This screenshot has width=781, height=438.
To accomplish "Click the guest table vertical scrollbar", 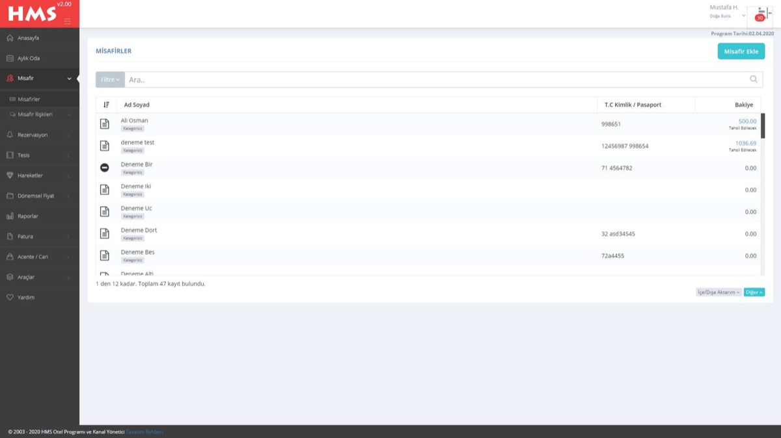I will [x=763, y=126].
